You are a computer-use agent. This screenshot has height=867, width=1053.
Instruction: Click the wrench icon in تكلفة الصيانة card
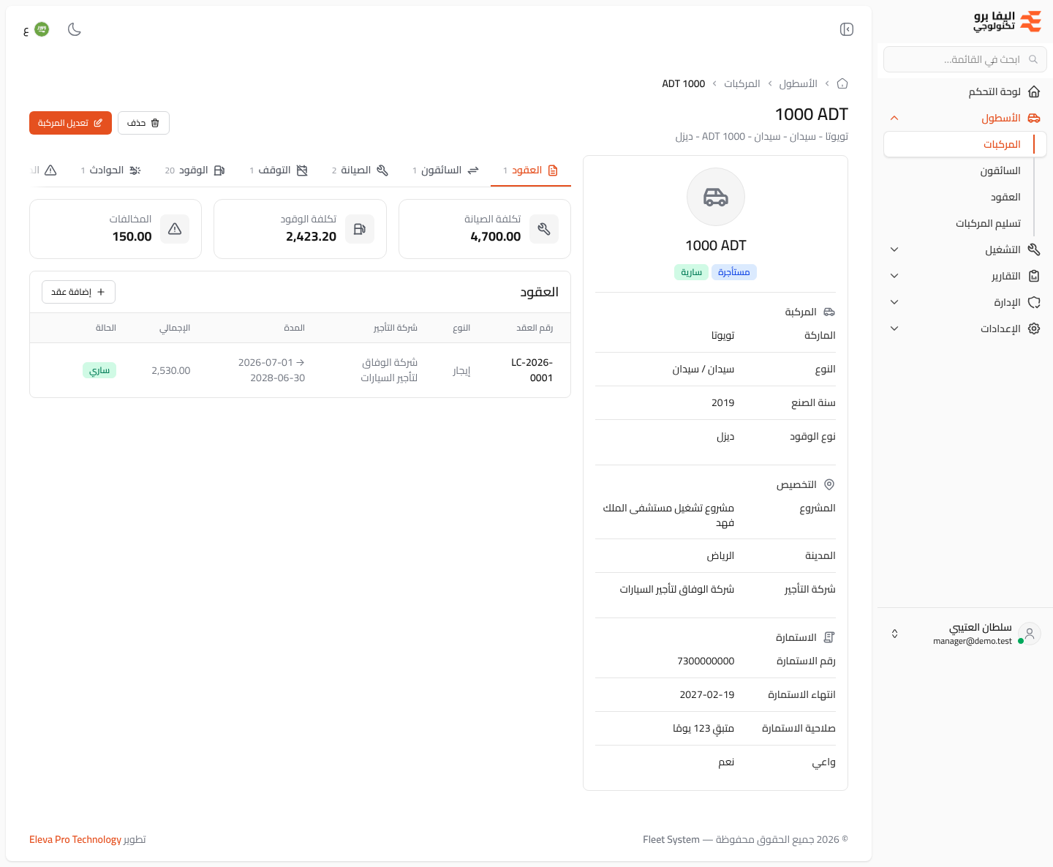[x=544, y=229]
